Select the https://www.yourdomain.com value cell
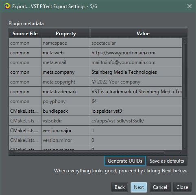196x195 pixels. click(x=136, y=53)
